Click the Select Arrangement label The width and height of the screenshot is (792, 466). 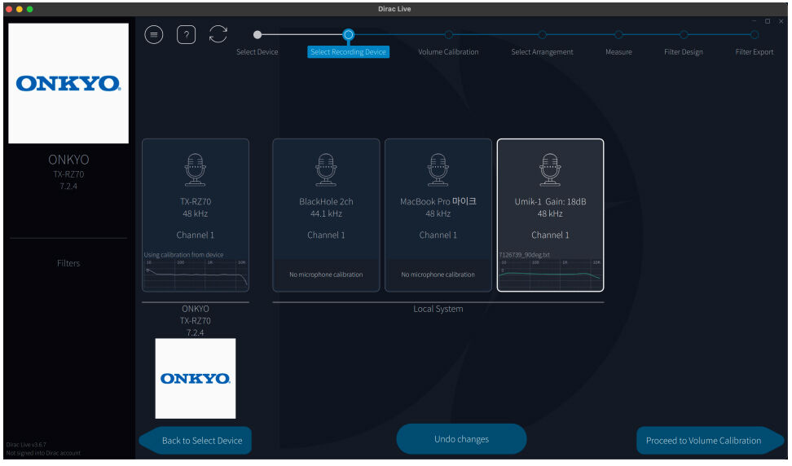[542, 52]
